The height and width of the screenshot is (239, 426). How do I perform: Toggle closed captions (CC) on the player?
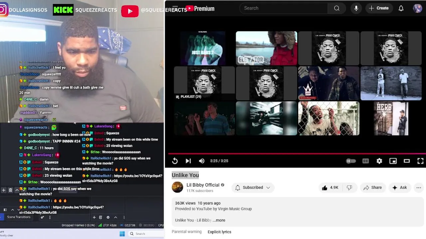click(365, 161)
